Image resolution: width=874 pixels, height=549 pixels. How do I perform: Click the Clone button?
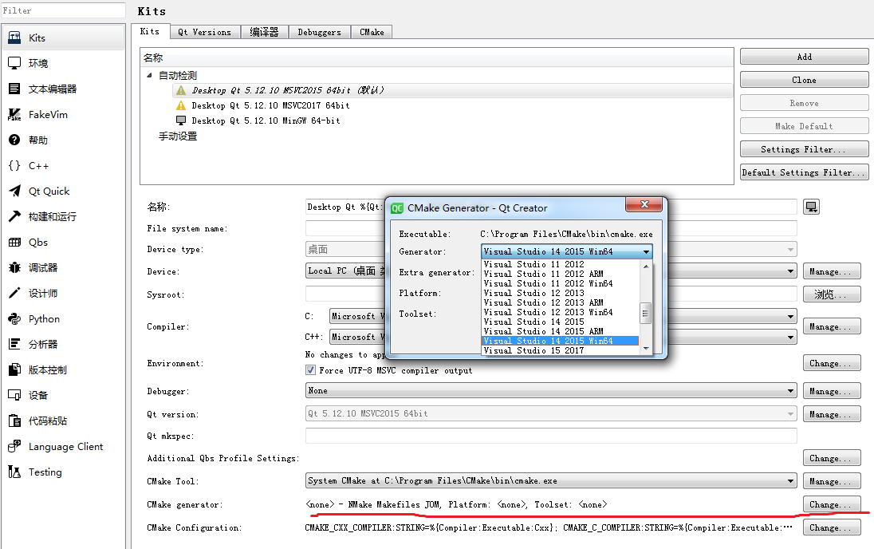(x=805, y=80)
